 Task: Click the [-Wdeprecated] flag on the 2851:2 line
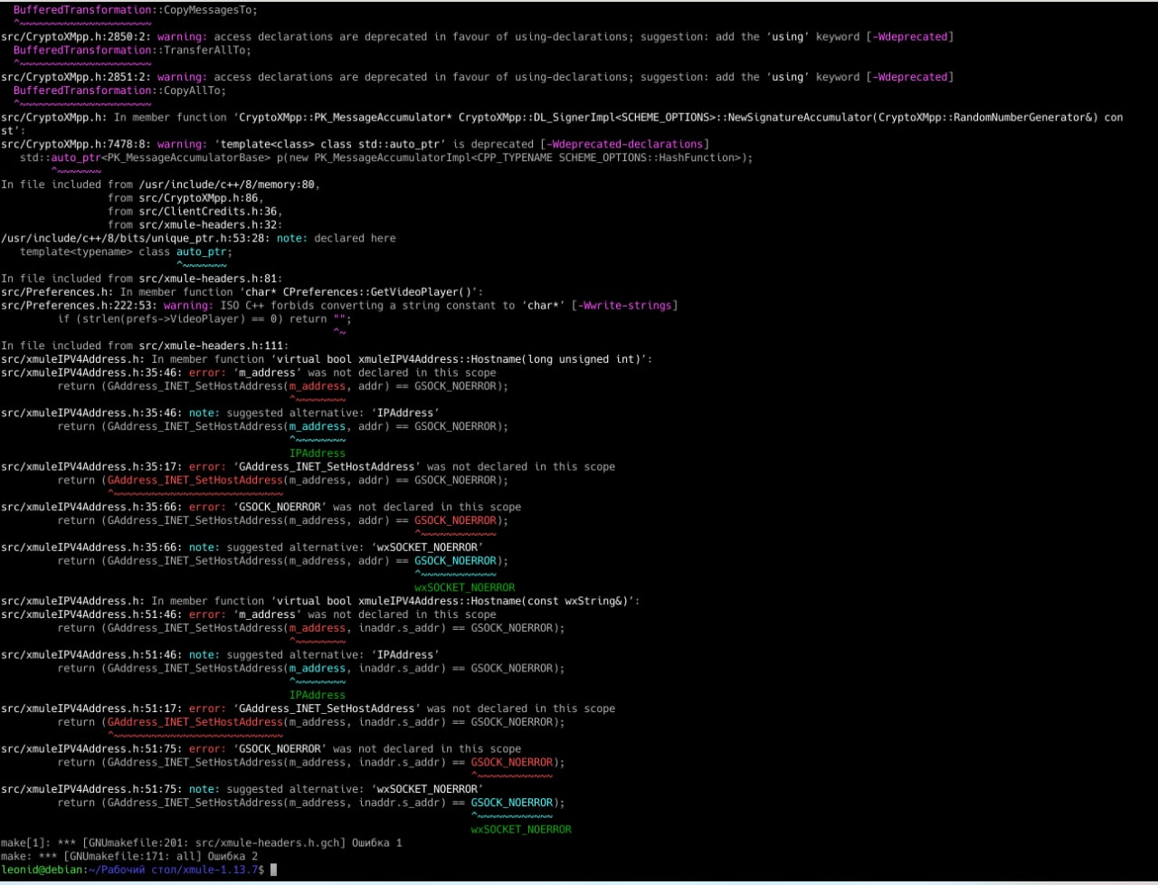tap(909, 77)
